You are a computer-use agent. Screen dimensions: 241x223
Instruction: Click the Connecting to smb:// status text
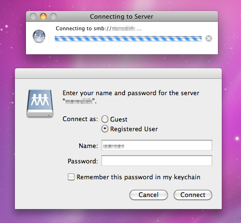coord(99,28)
